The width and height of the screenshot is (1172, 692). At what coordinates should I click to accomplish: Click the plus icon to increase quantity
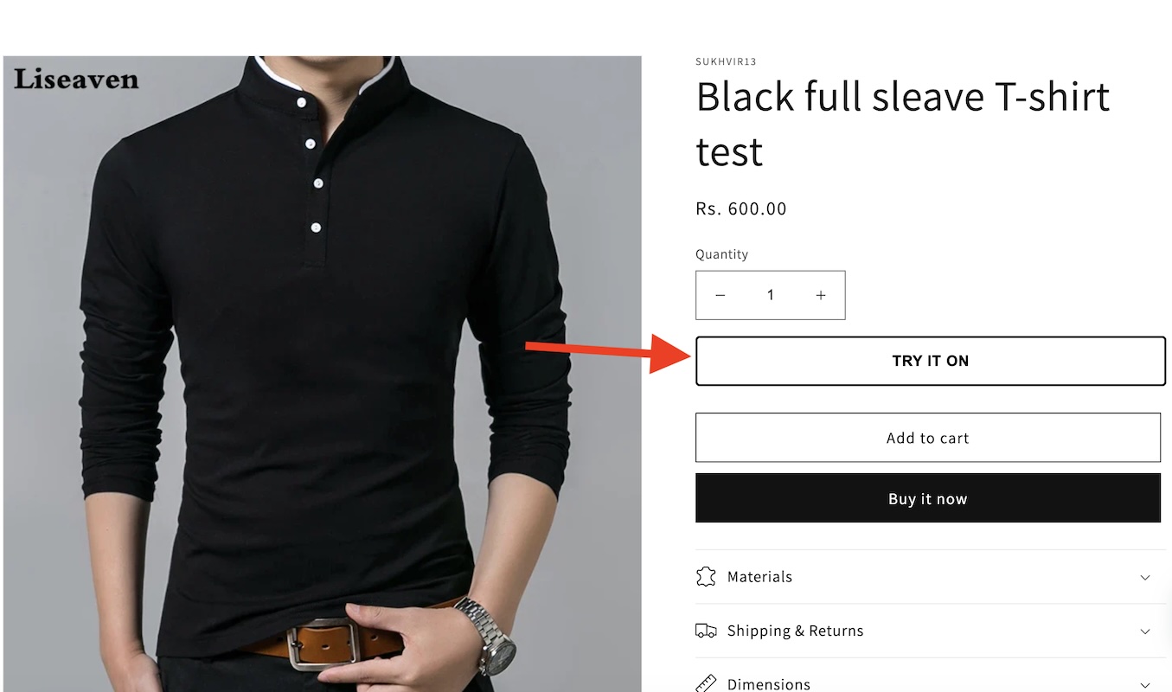(x=820, y=295)
